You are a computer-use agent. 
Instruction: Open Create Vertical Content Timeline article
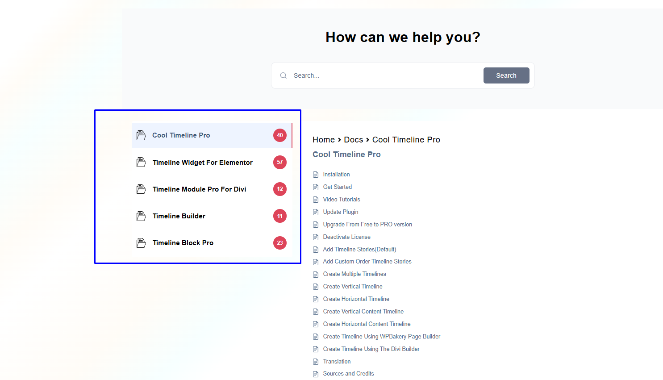pyautogui.click(x=363, y=312)
